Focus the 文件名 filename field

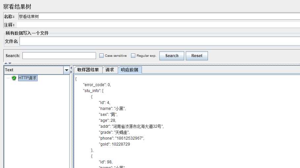coord(160,41)
